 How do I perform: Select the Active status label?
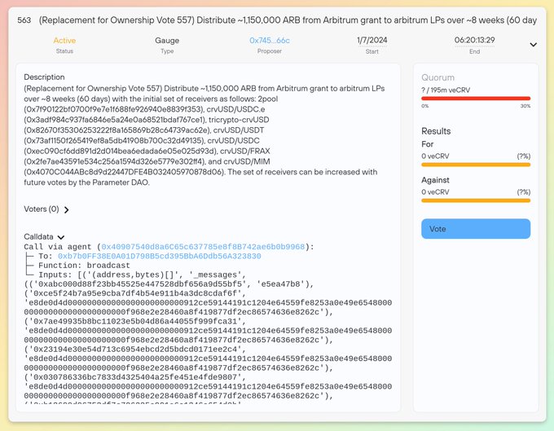[x=64, y=41]
